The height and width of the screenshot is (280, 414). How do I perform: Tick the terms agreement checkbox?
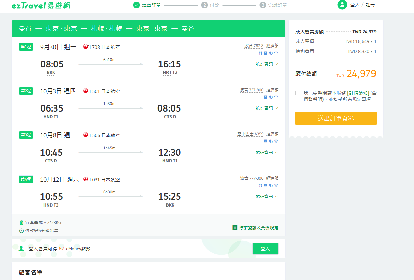coord(298,93)
